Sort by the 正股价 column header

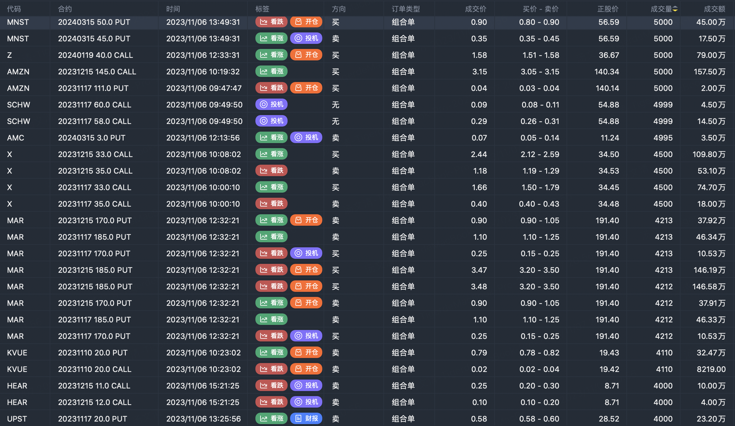(x=608, y=9)
